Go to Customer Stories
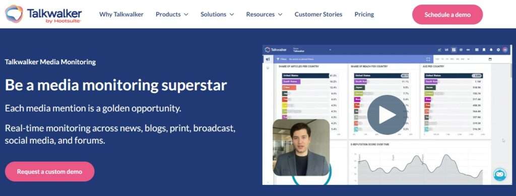 pyautogui.click(x=318, y=14)
